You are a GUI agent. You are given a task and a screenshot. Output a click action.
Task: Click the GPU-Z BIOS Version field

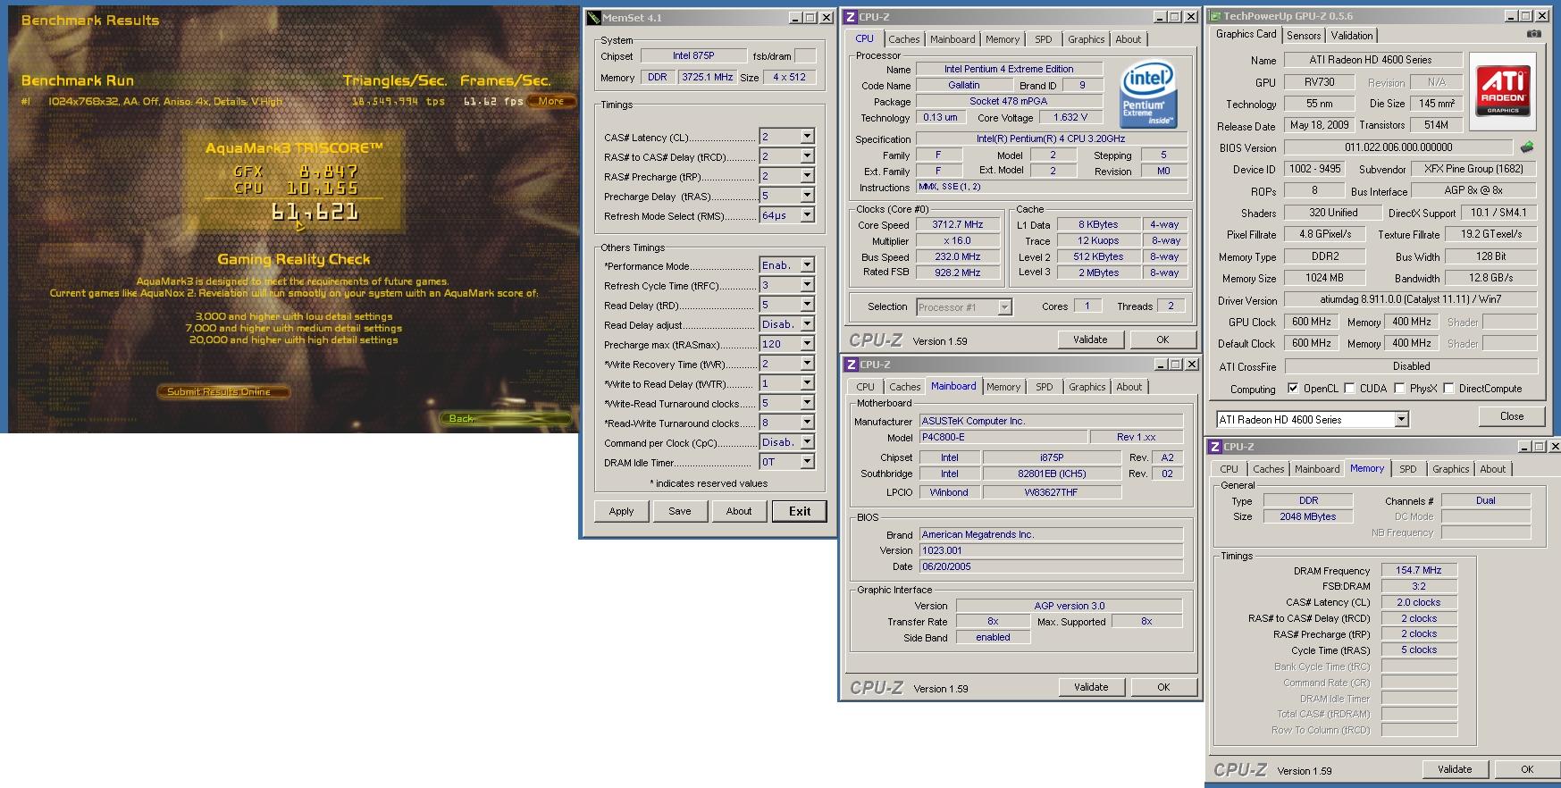click(1398, 147)
